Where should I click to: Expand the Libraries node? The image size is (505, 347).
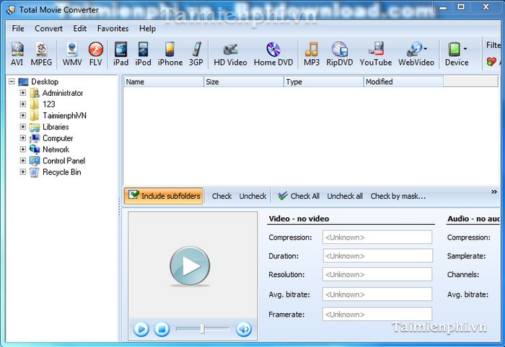coord(23,127)
